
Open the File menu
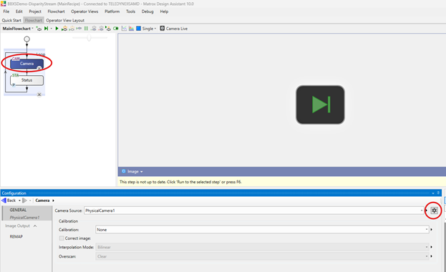(x=6, y=11)
